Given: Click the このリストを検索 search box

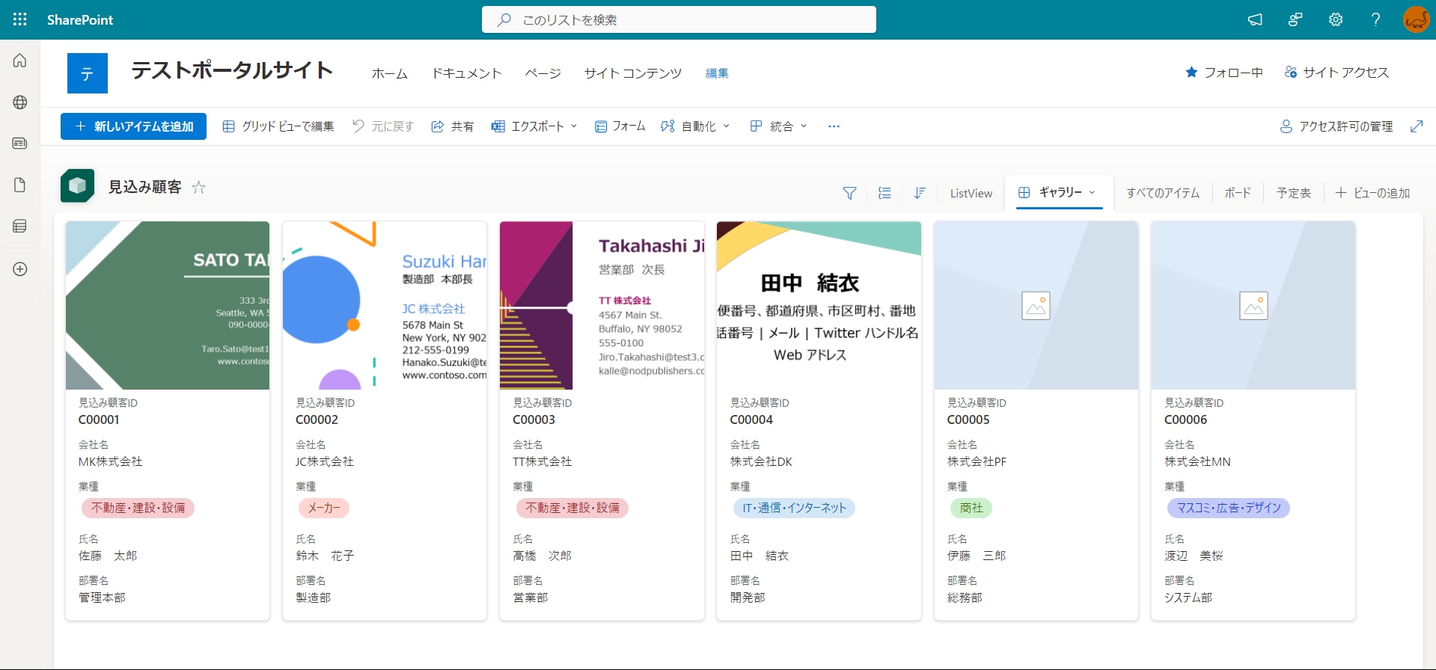Looking at the screenshot, I should (x=679, y=19).
